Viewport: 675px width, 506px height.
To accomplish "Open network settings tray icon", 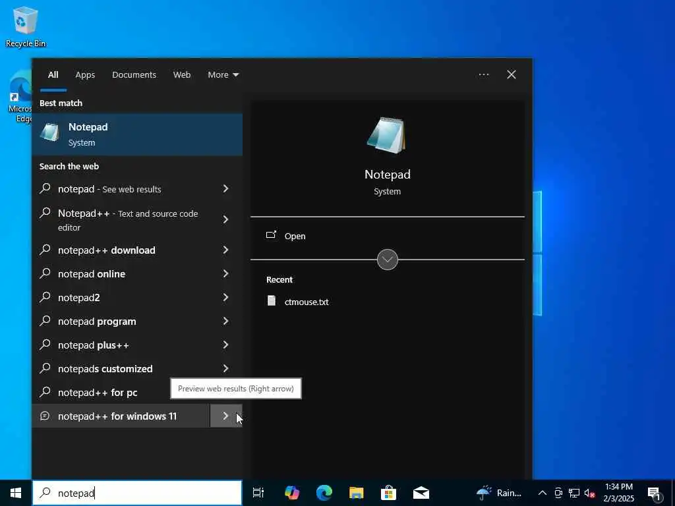I will pos(574,493).
